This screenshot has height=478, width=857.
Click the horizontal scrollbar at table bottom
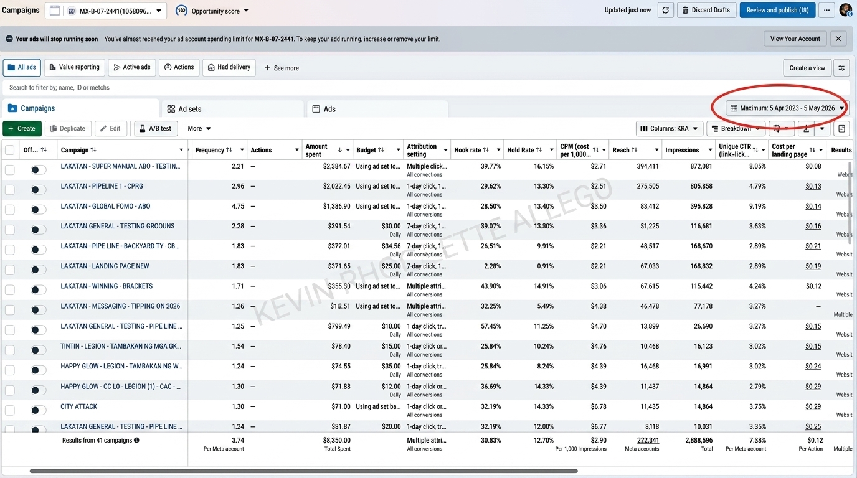pyautogui.click(x=303, y=471)
